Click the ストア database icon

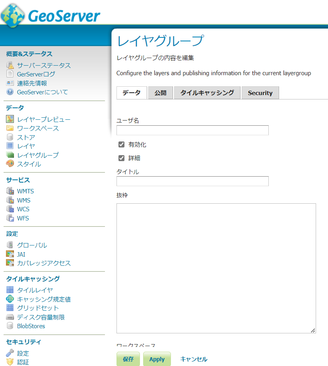coord(10,137)
